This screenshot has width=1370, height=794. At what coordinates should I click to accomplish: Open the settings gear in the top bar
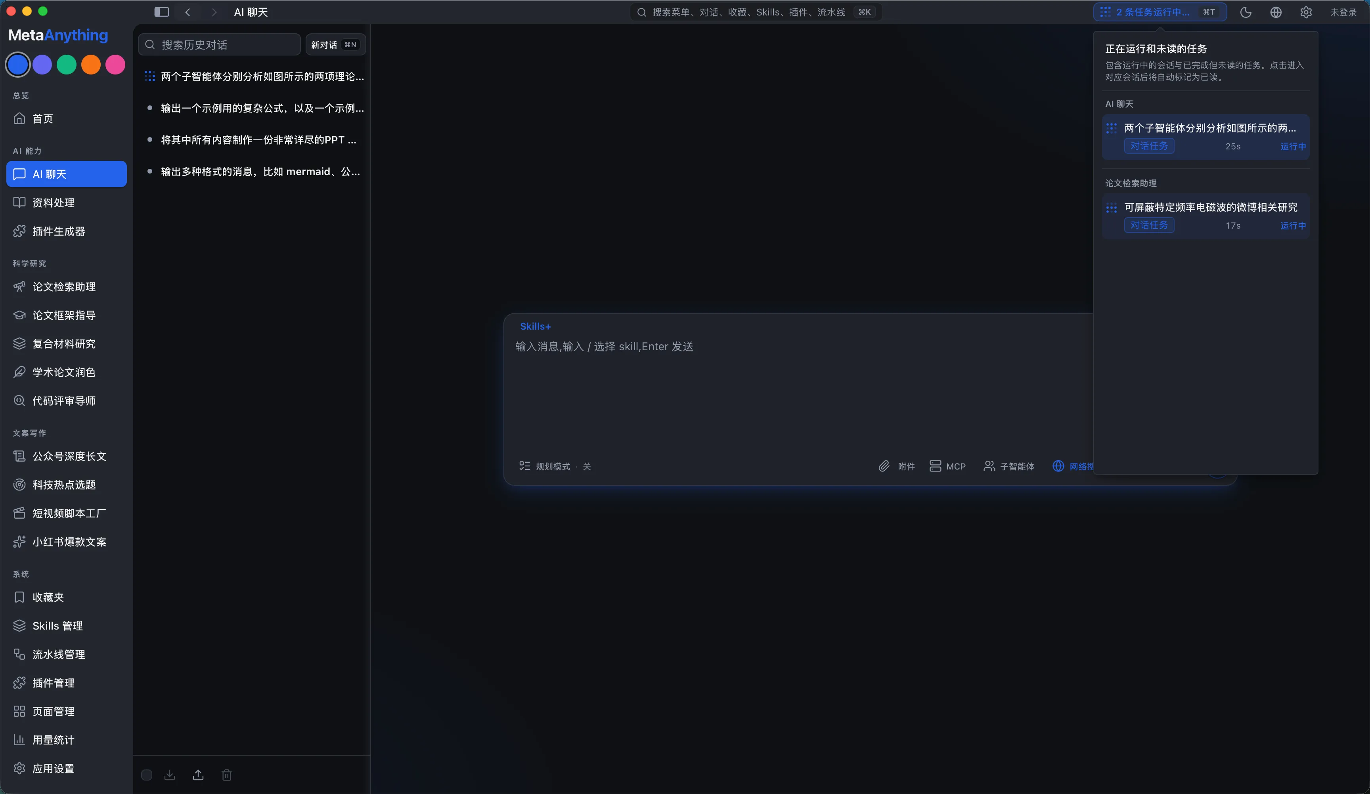click(1306, 12)
